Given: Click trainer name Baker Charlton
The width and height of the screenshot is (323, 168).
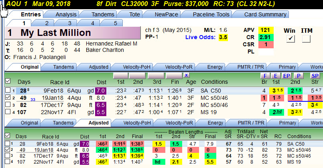Looking at the screenshot, I should [x=105, y=50].
